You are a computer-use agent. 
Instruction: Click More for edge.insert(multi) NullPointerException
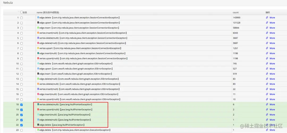tap(272, 115)
